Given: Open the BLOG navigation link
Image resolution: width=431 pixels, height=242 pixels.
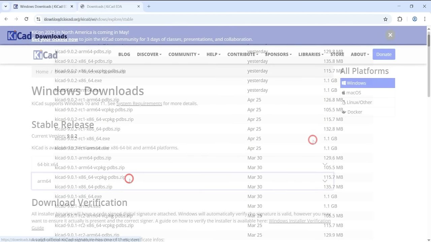Looking at the screenshot, I should (124, 54).
